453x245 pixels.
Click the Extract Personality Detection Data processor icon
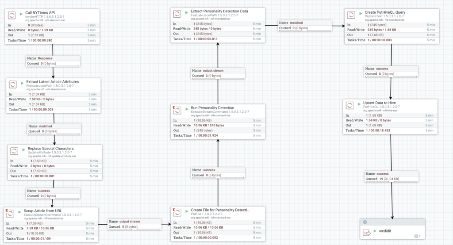[177, 14]
